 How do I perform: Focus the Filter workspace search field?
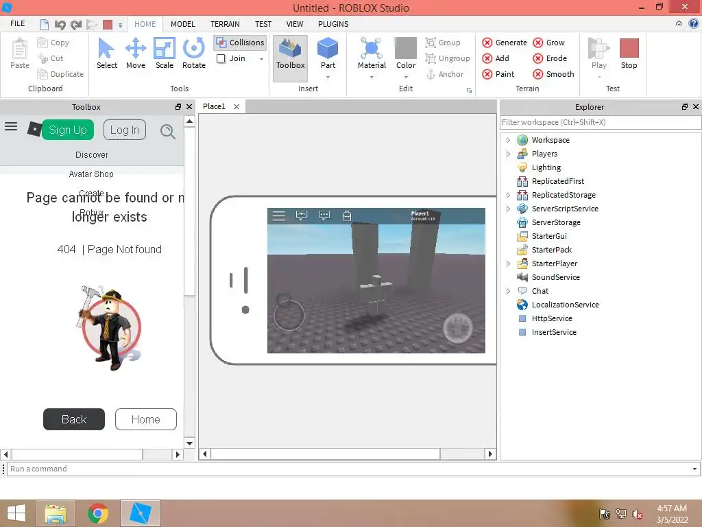pos(600,122)
